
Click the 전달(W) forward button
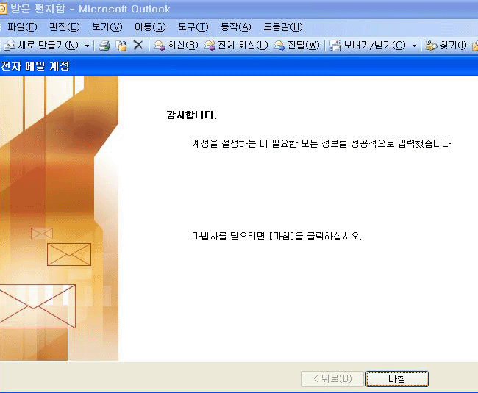pos(296,46)
